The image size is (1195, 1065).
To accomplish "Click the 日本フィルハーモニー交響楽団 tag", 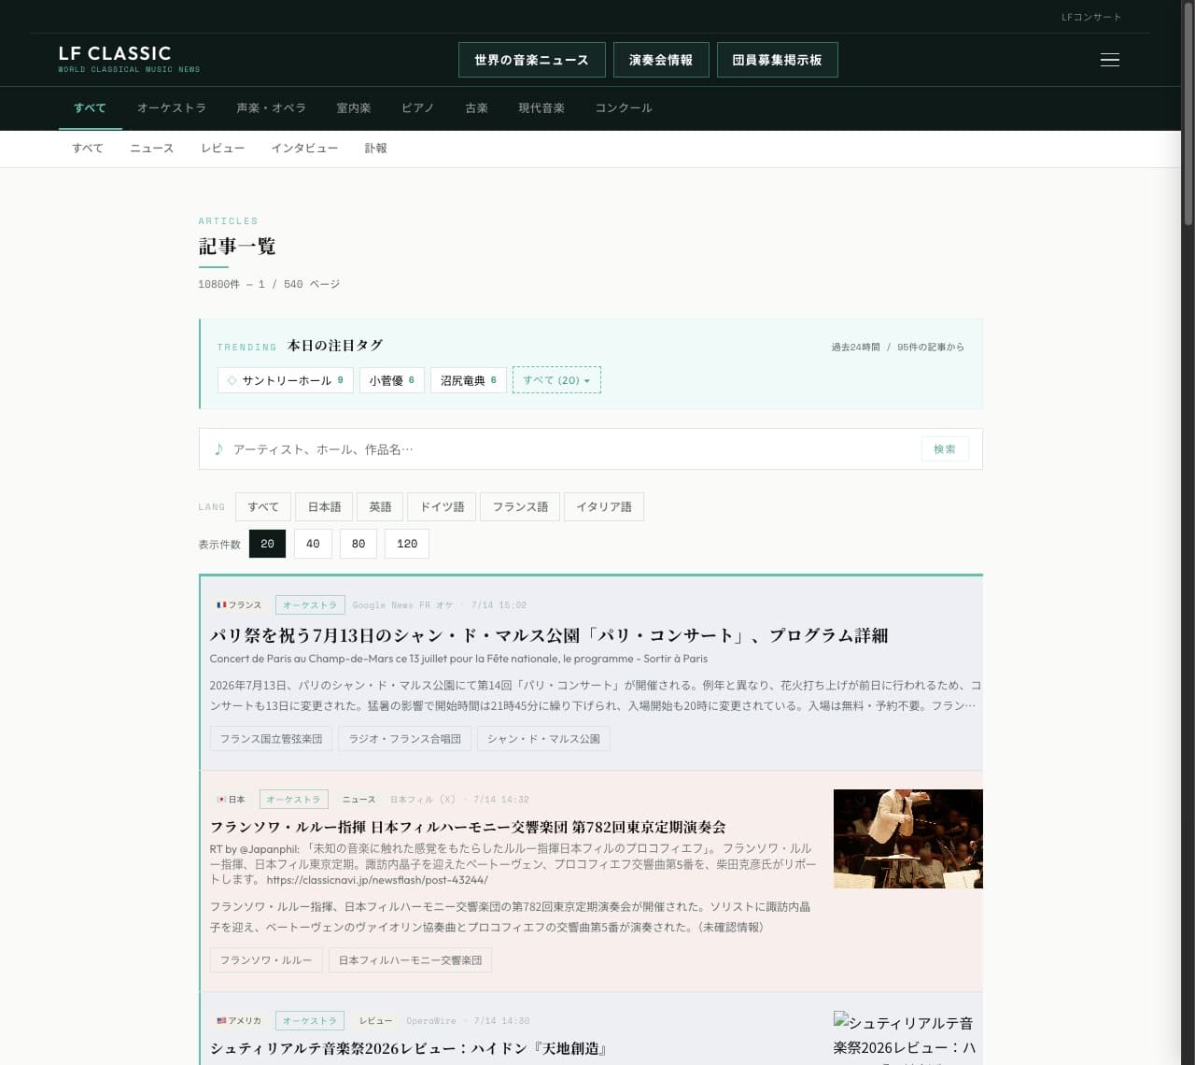I will coord(410,960).
